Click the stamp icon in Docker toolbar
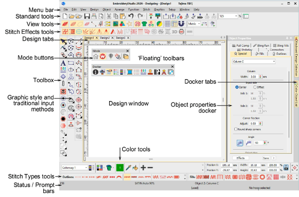Screen dimensions: 299x197 click(x=150, y=72)
